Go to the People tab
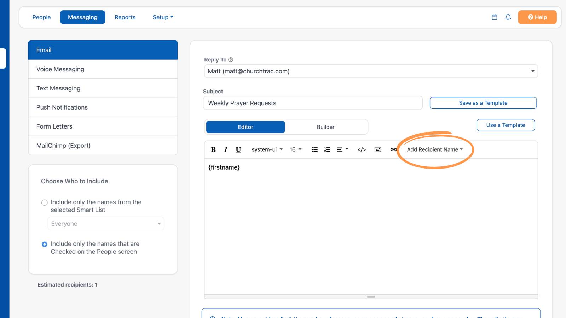 pos(41,17)
